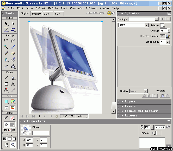Open the Filters menu
173x151 pixels.
(x=91, y=8)
